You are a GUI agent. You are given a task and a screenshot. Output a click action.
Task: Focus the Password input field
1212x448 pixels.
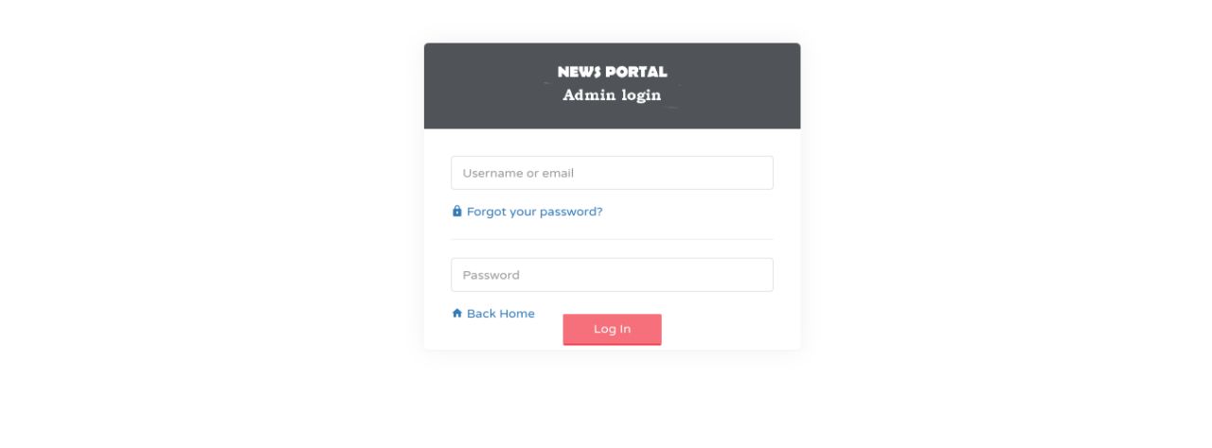tap(612, 275)
